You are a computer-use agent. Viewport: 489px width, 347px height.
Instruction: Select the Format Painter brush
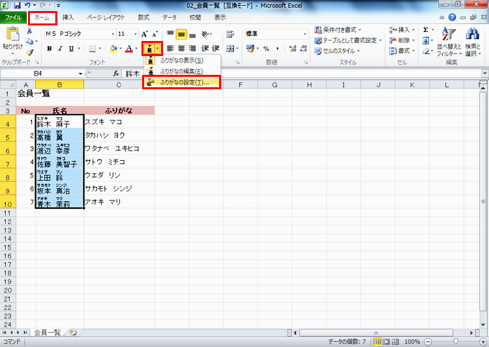29,51
